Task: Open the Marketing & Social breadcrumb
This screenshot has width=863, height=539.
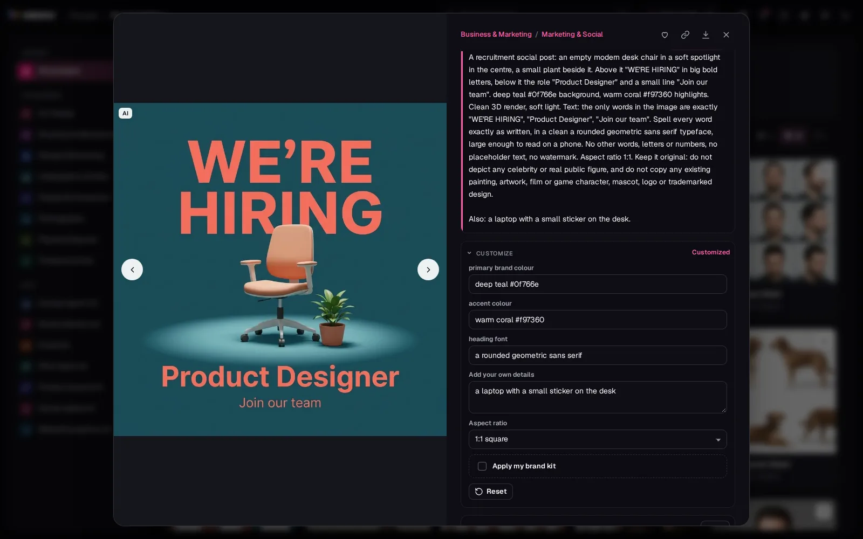Action: 572,34
